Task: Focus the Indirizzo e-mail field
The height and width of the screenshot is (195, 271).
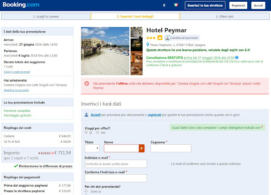Action: (x=116, y=164)
